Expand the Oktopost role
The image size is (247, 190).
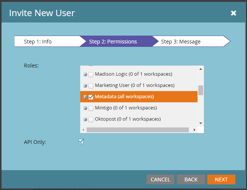coord(85,120)
